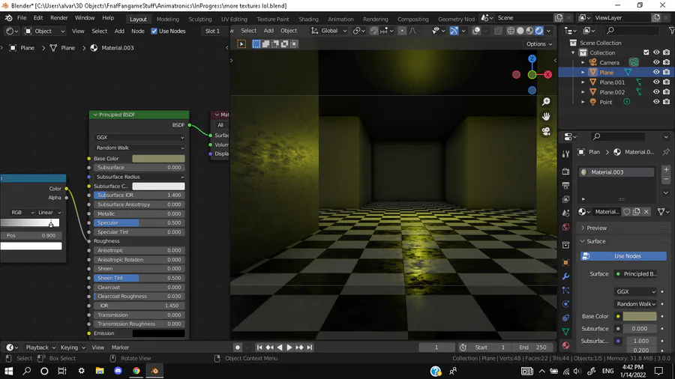Open the Node menu in node editor
This screenshot has height=379, width=675.
click(138, 31)
